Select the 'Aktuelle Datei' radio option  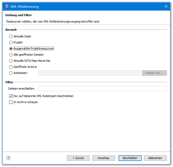click(x=11, y=36)
